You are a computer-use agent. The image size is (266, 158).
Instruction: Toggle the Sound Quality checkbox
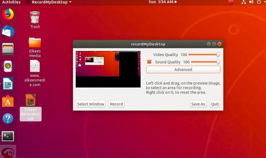[149, 62]
